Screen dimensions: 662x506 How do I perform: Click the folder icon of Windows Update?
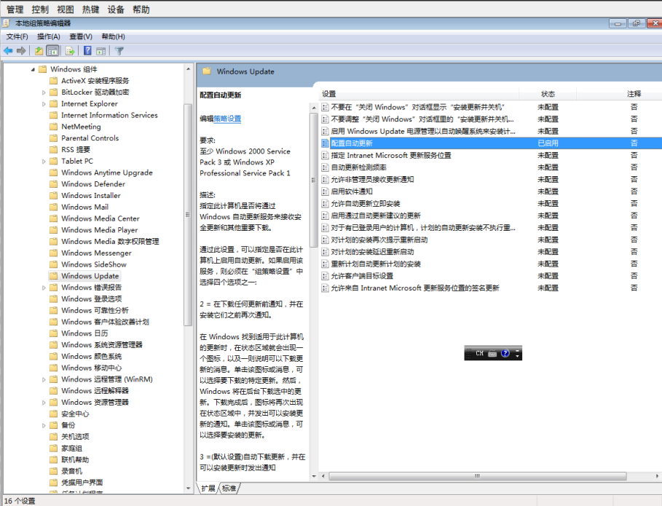click(54, 276)
